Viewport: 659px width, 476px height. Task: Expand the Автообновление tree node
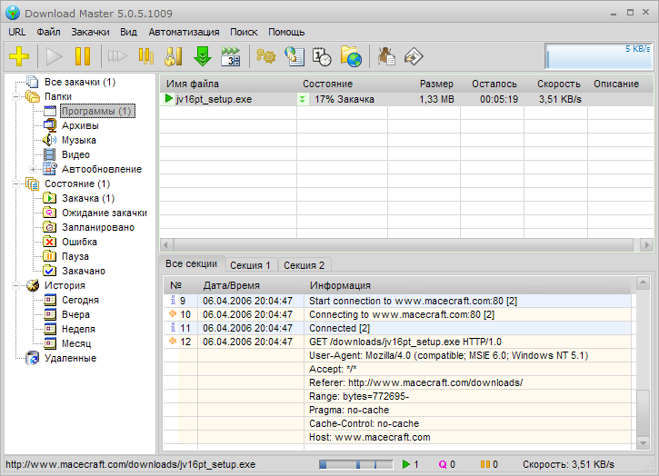(x=33, y=169)
